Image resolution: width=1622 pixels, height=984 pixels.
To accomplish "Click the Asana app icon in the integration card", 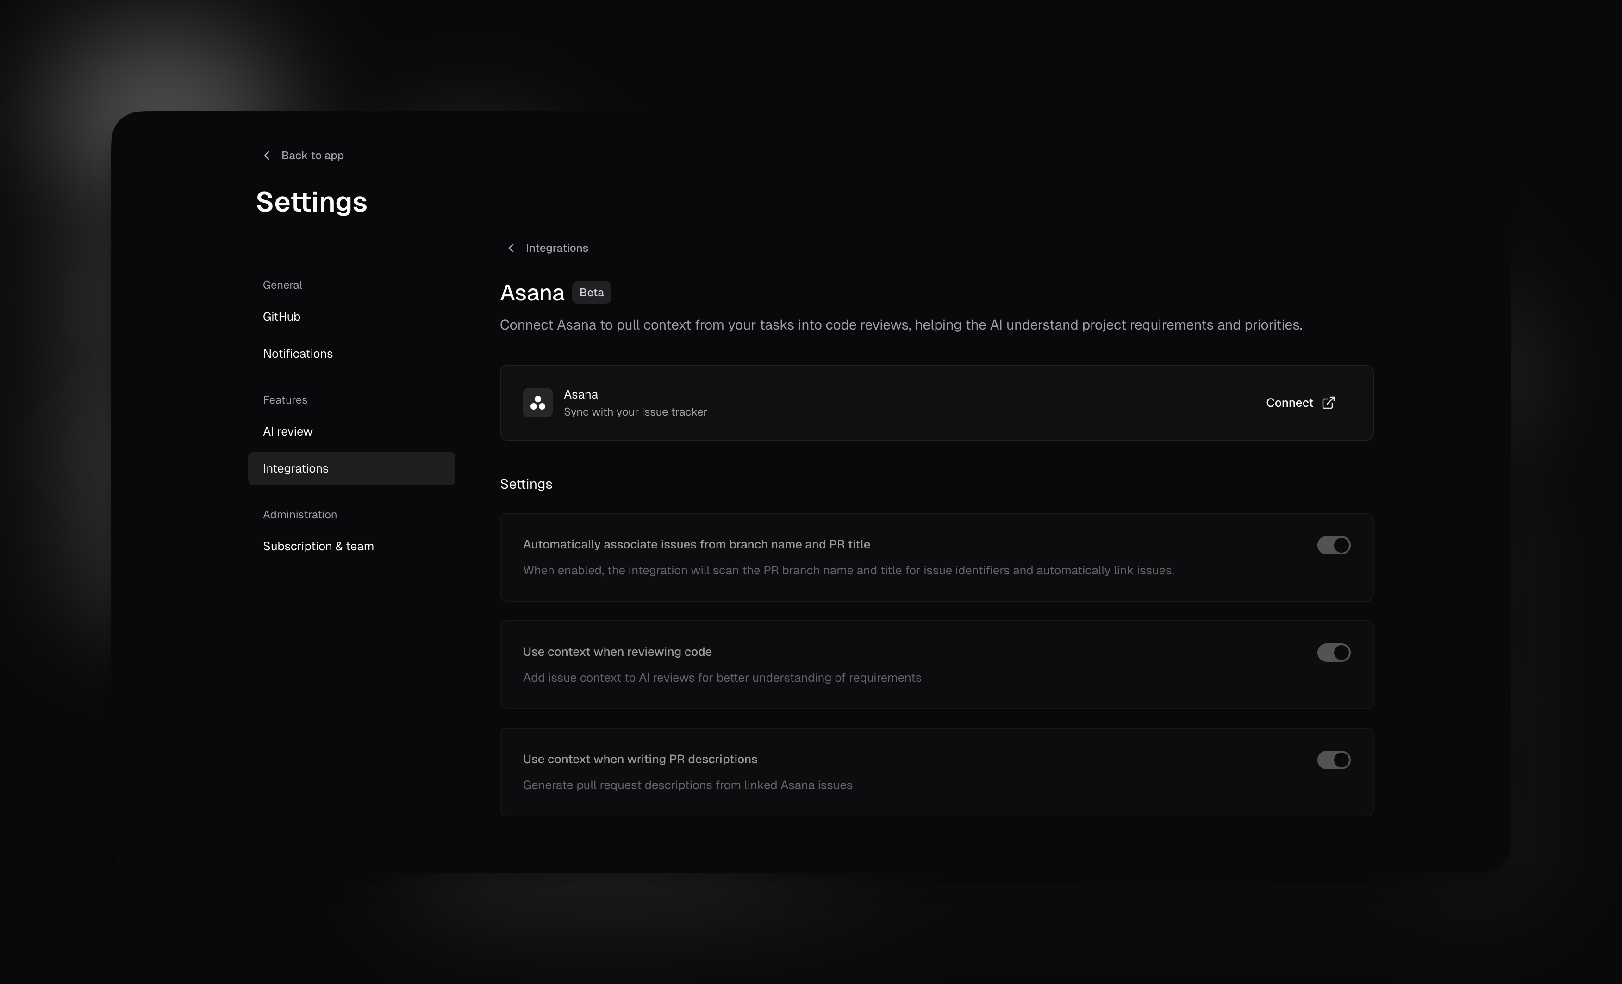I will [537, 402].
